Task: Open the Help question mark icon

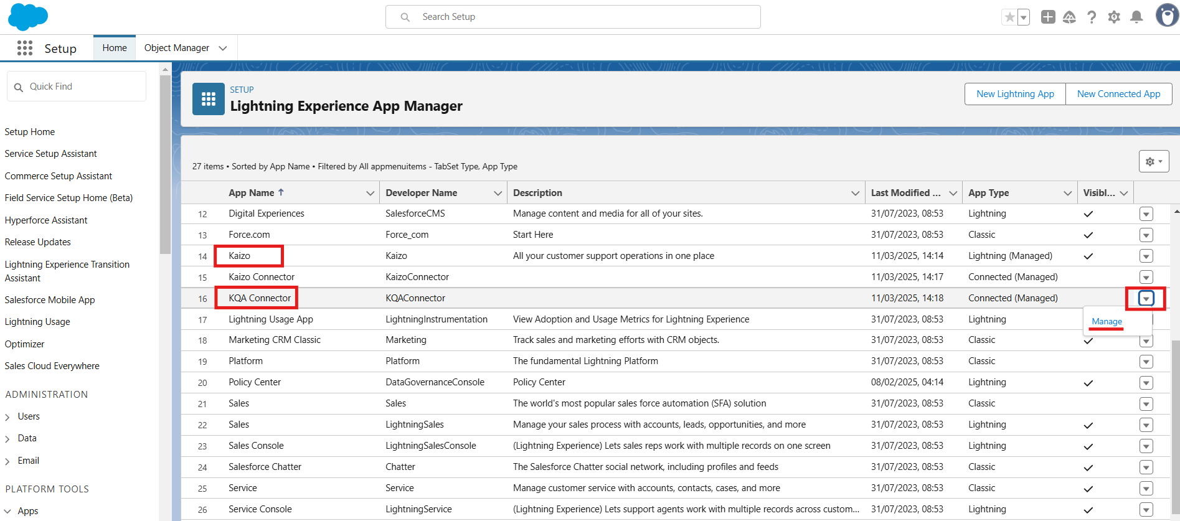Action: point(1092,17)
